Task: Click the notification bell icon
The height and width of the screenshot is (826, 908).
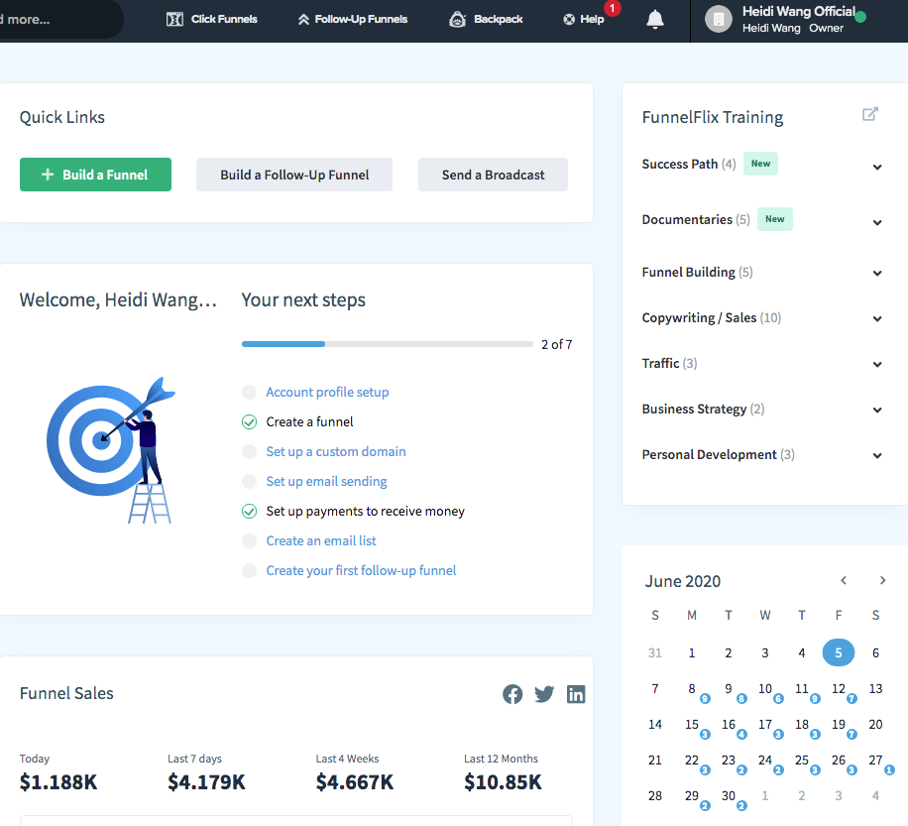Action: [x=654, y=20]
